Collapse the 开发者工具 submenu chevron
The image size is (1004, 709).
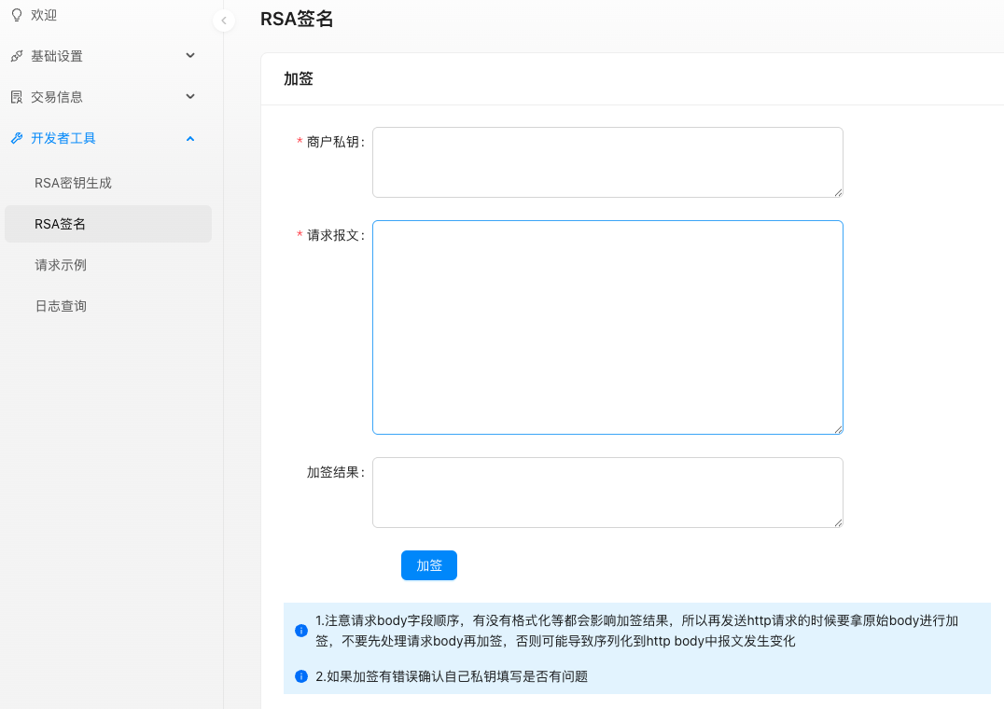pyautogui.click(x=190, y=138)
